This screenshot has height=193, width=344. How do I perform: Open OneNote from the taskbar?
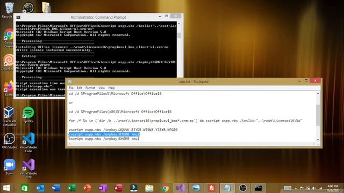(x=103, y=188)
